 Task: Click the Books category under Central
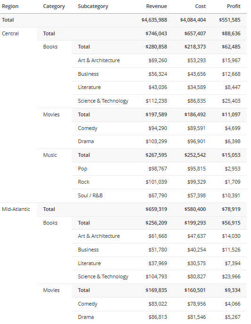50,47
